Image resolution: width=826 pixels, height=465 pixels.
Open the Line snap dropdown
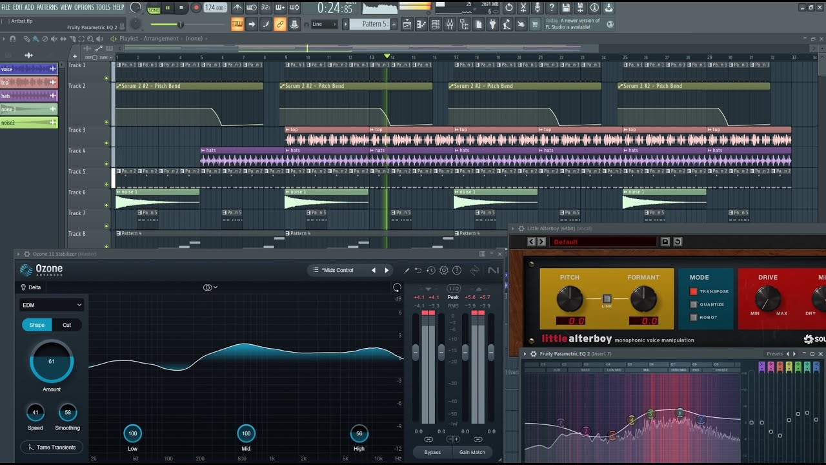325,24
